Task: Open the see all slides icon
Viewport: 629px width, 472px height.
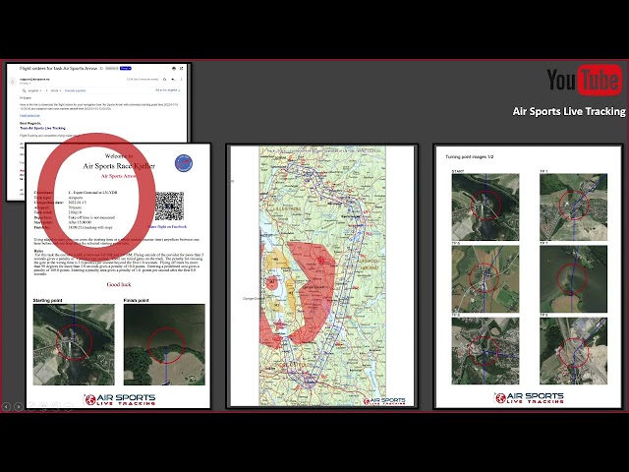Action: point(43,406)
